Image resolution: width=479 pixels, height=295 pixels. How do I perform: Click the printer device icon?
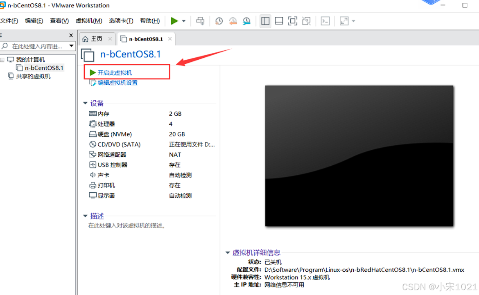pyautogui.click(x=93, y=185)
